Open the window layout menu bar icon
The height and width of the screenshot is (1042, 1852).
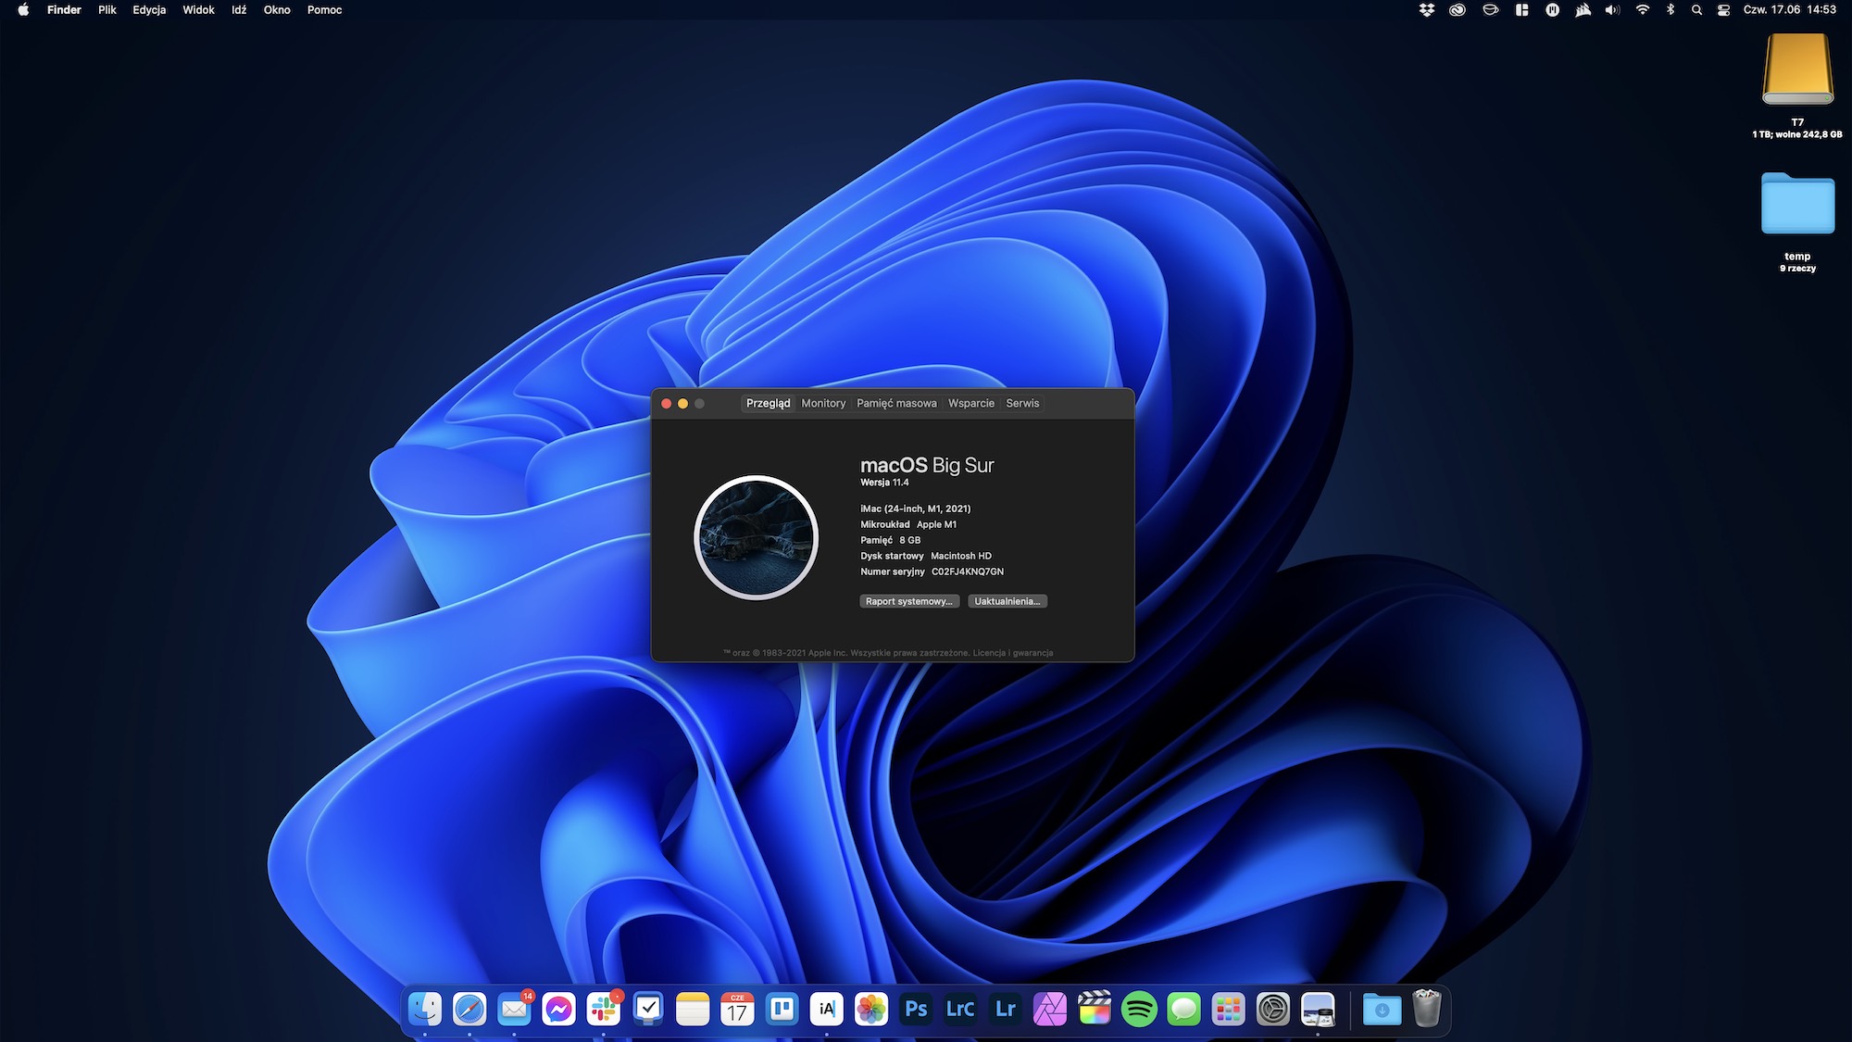[x=1521, y=10]
